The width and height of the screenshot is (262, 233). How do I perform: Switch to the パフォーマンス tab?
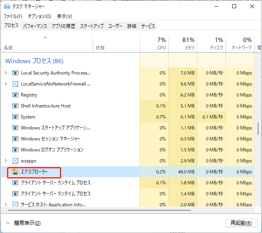(x=35, y=26)
